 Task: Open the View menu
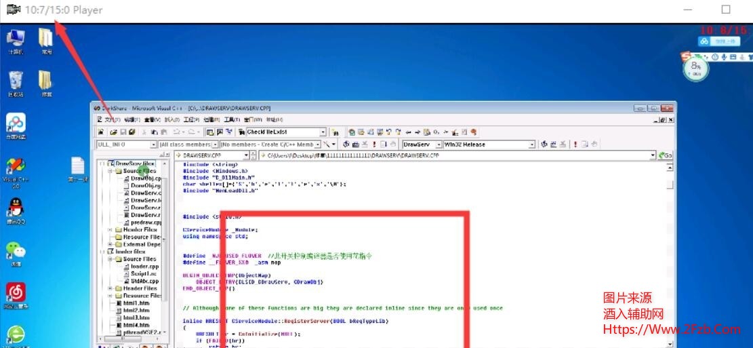tap(152, 119)
